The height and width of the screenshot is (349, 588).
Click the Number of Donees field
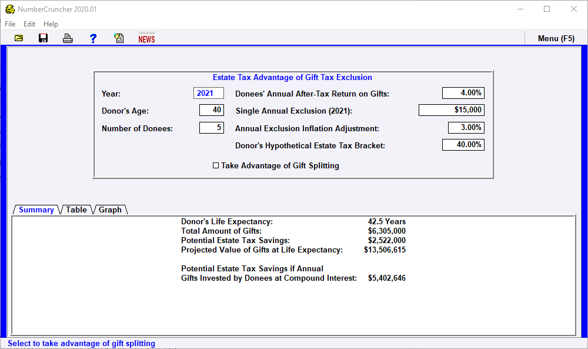point(212,128)
